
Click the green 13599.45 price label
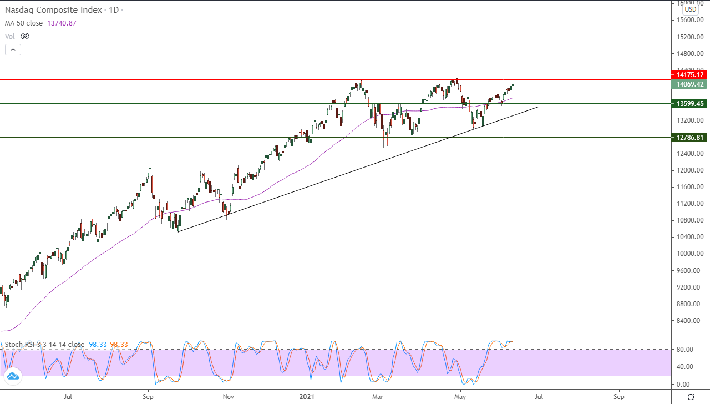689,103
